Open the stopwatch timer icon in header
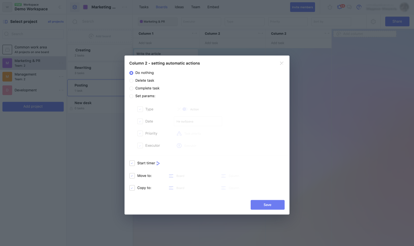Image resolution: width=414 pixels, height=246 pixels. [x=330, y=7]
